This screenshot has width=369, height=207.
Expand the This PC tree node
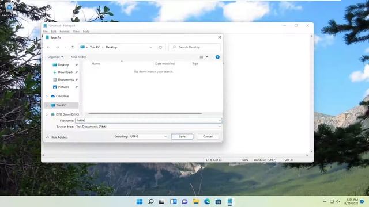(x=47, y=105)
